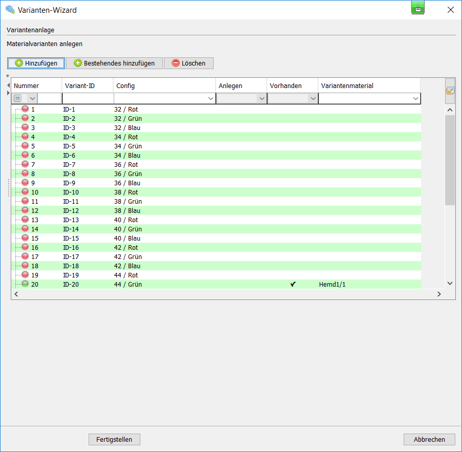Click the red status icon of row 10
Viewport: 462px width, 452px height.
pos(25,192)
